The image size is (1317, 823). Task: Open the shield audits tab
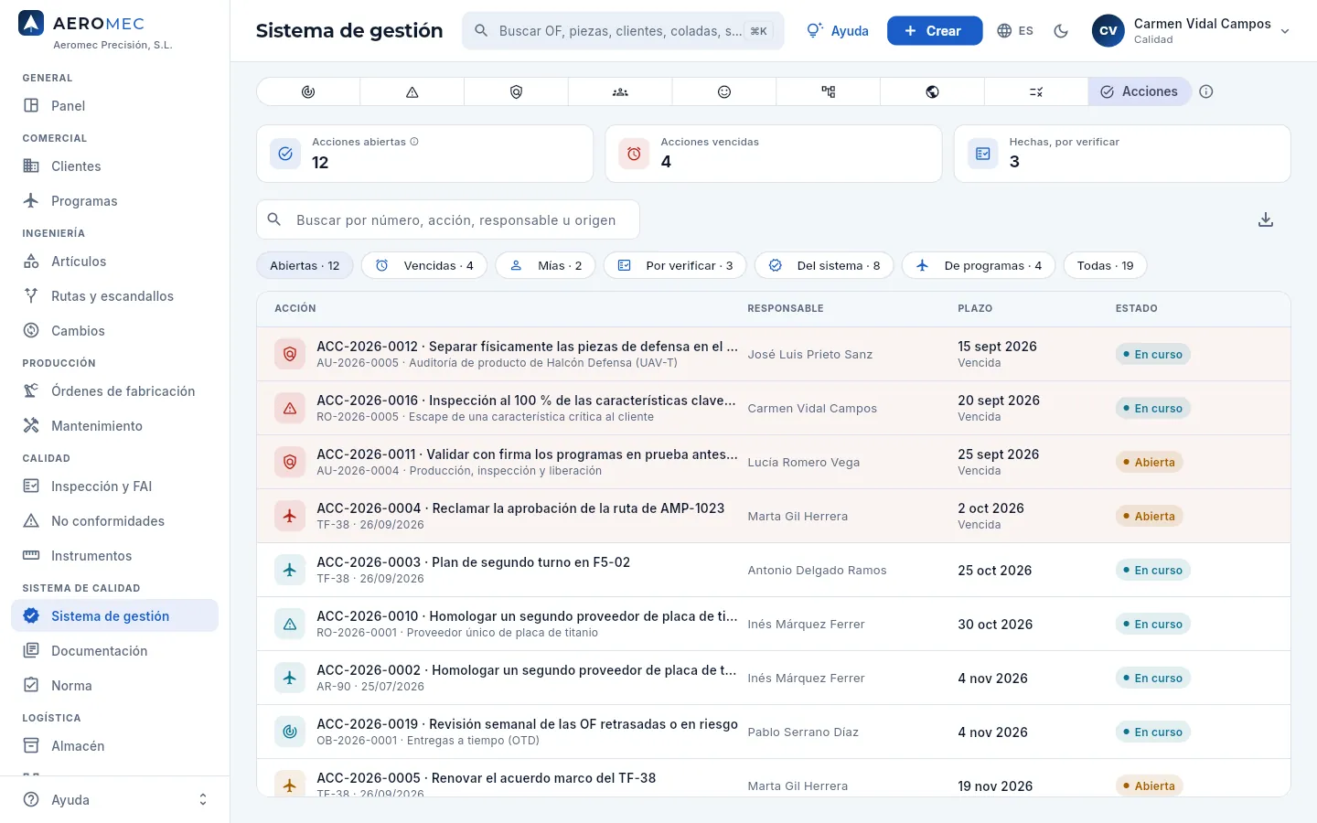pyautogui.click(x=517, y=91)
